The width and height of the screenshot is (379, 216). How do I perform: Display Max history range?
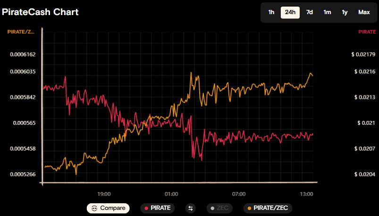pos(364,12)
